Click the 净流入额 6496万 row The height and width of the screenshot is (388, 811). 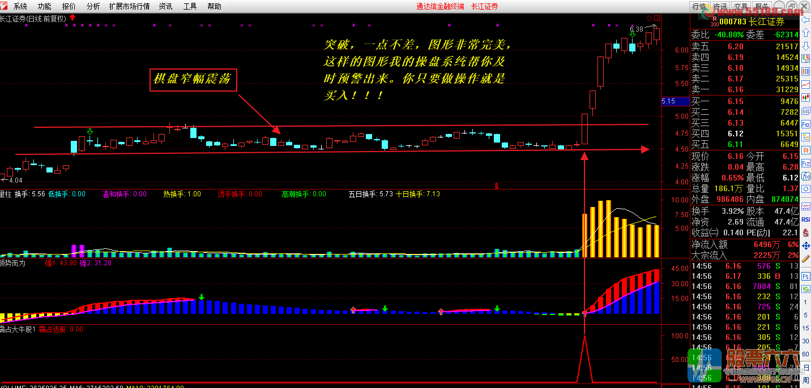pyautogui.click(x=745, y=244)
